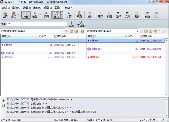The width and height of the screenshot is (169, 122).
Task: Expand the 会话 dropdown arrow
Action: [x=18, y=15]
